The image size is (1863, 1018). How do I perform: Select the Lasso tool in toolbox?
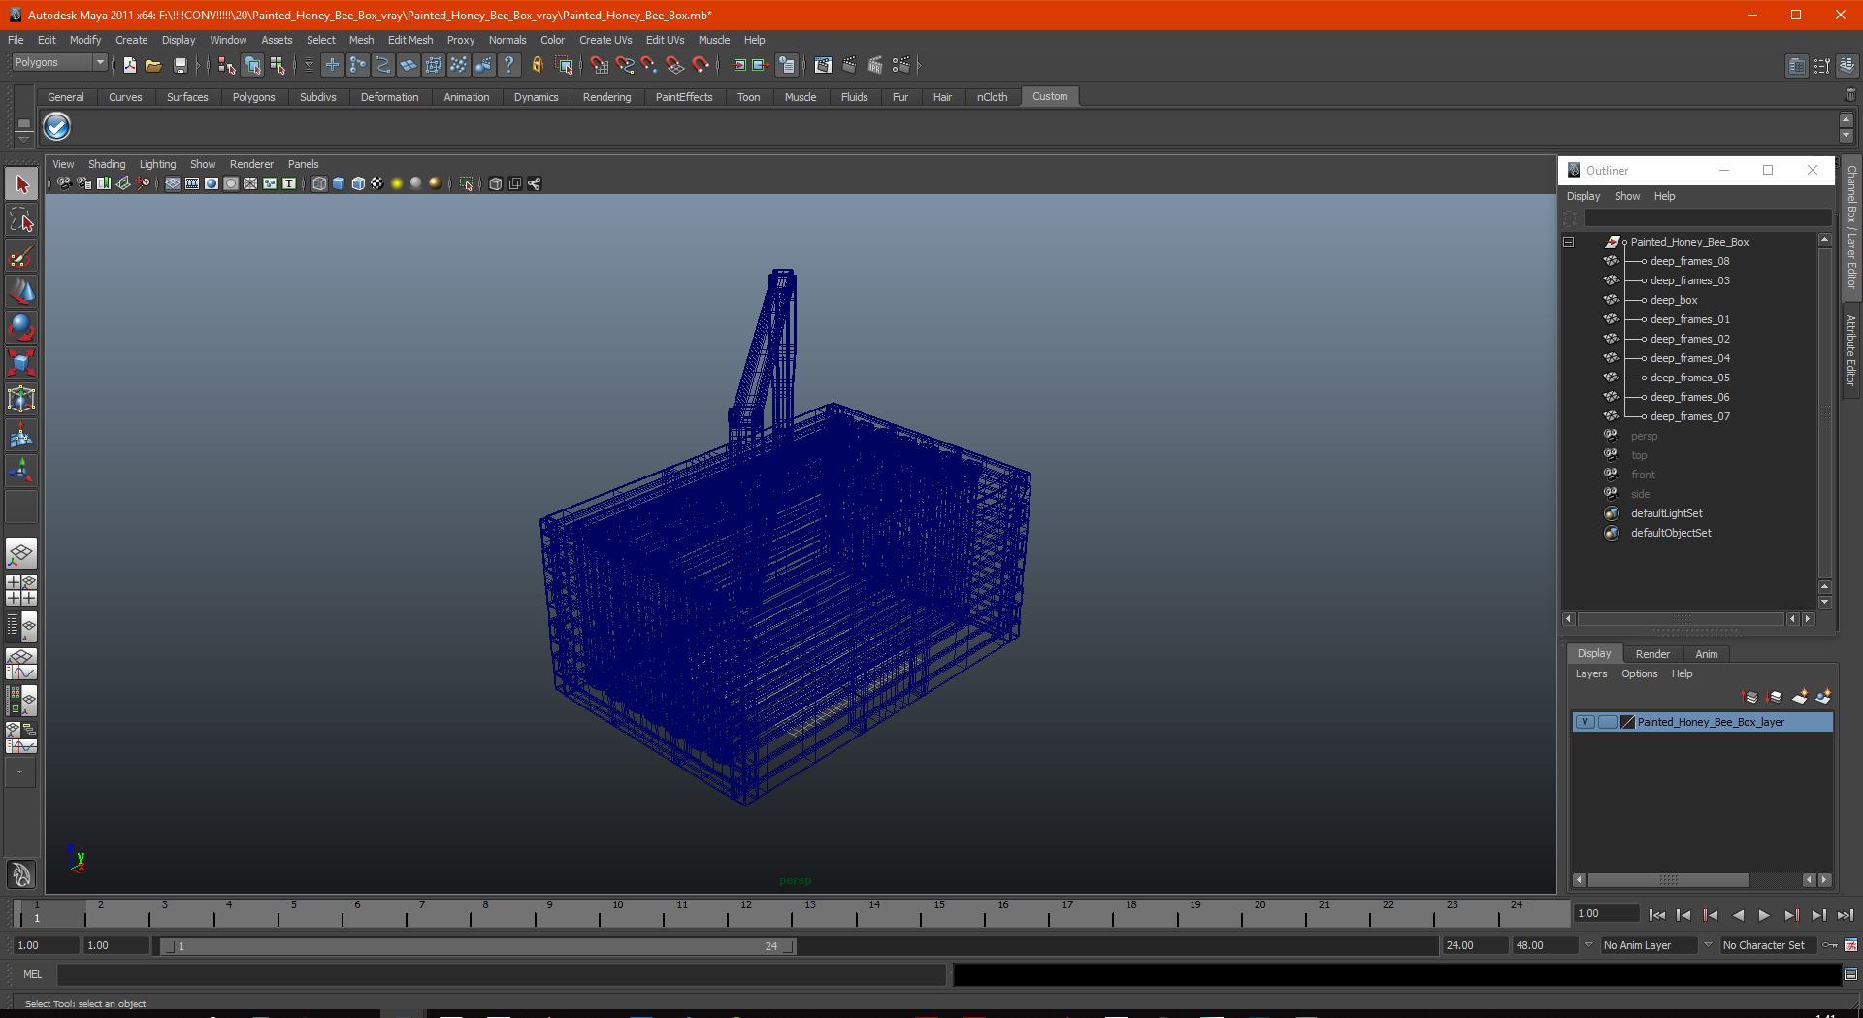pos(21,220)
